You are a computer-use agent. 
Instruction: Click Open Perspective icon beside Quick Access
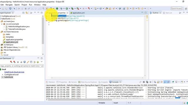[x=186, y=8]
